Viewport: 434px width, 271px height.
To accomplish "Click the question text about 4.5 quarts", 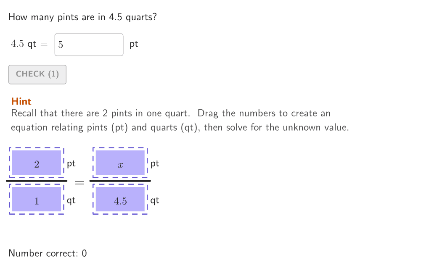I will click(82, 18).
